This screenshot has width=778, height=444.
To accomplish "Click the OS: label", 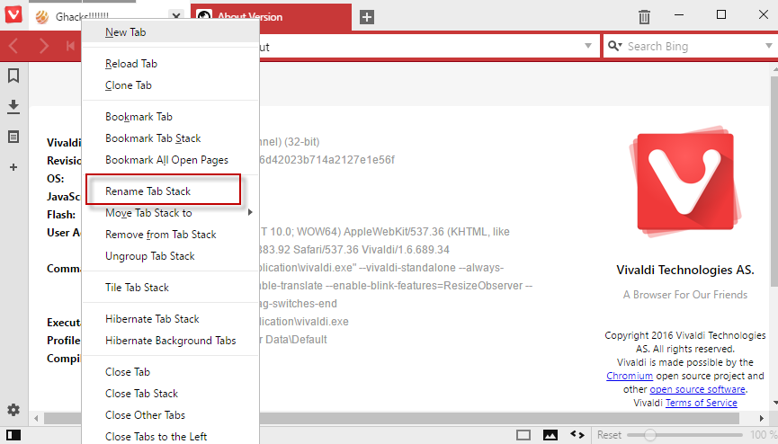I will [x=55, y=179].
